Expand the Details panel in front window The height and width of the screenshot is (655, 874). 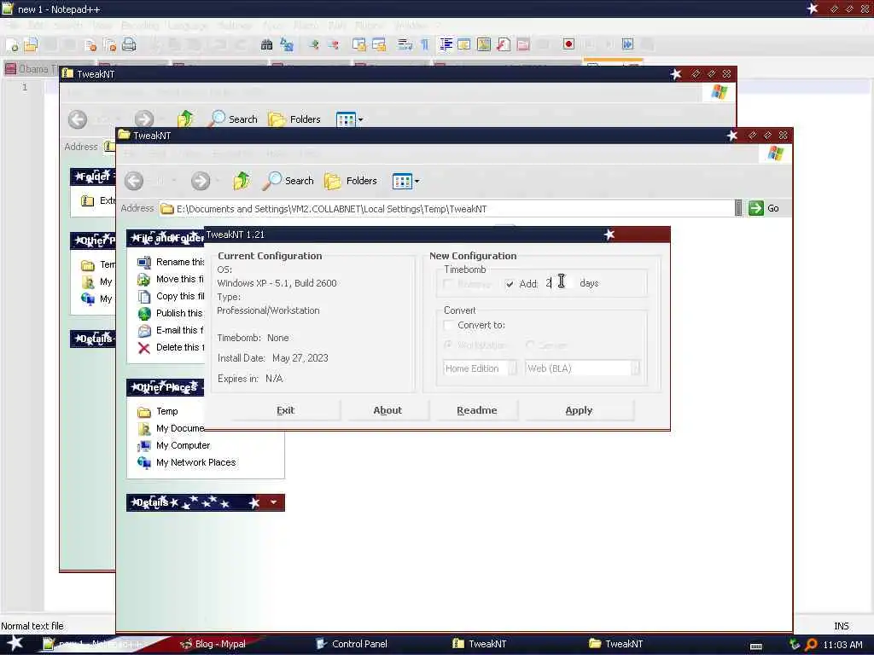pos(273,502)
